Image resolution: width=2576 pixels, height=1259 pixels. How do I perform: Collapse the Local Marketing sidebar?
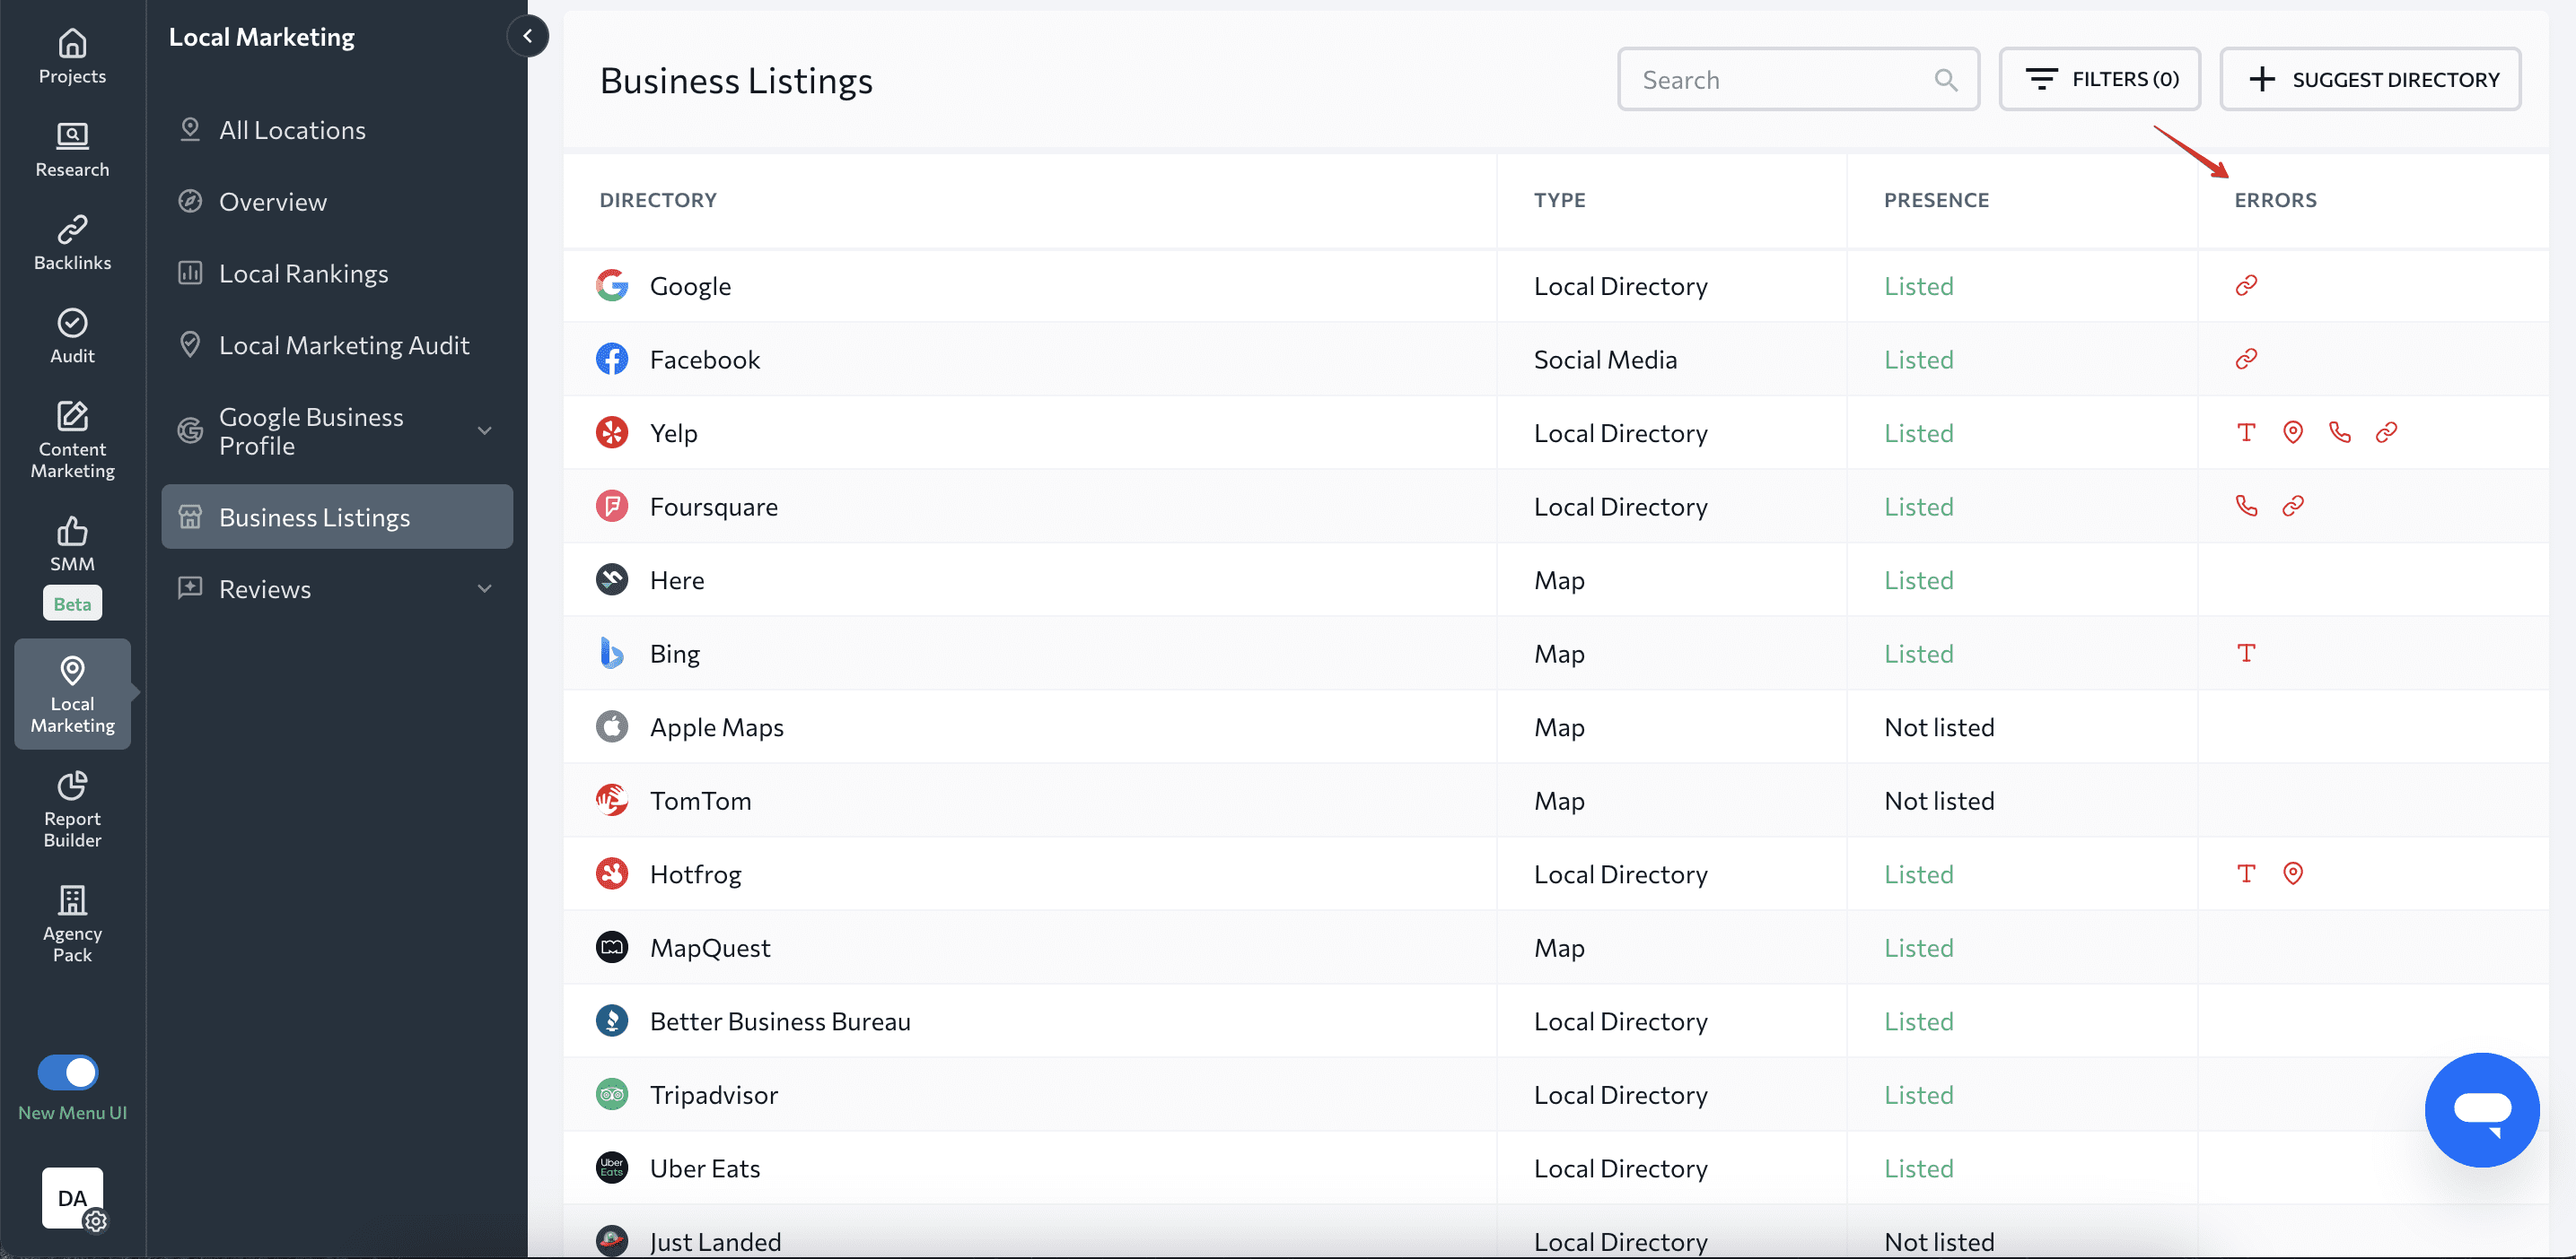point(527,36)
